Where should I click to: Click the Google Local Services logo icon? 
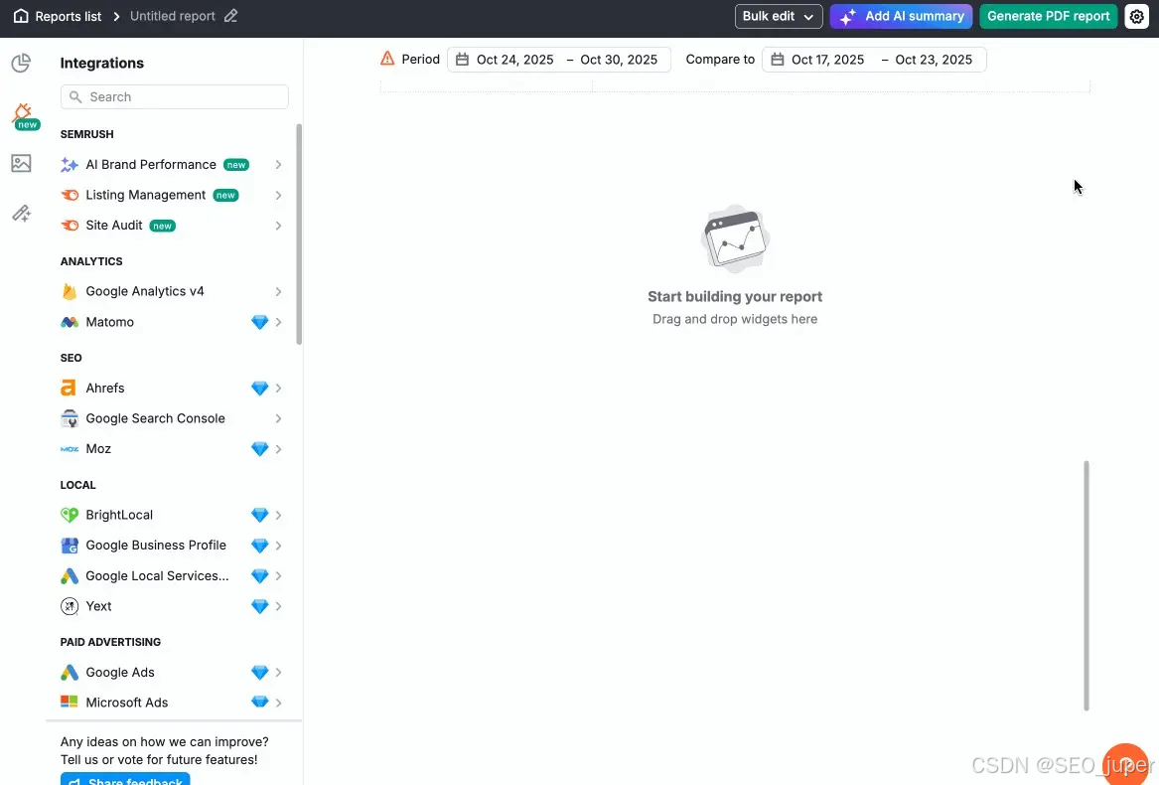(x=70, y=575)
